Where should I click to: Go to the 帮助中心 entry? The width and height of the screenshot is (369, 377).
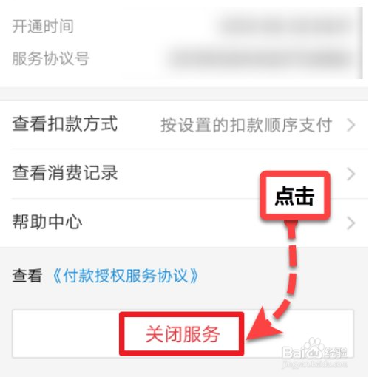click(x=184, y=223)
